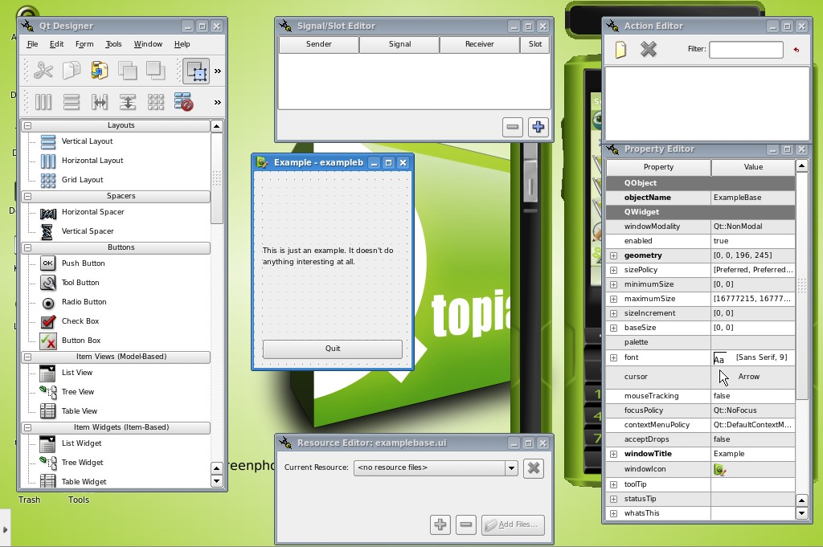Click the Cut scissors icon
The image size is (823, 547).
43,71
